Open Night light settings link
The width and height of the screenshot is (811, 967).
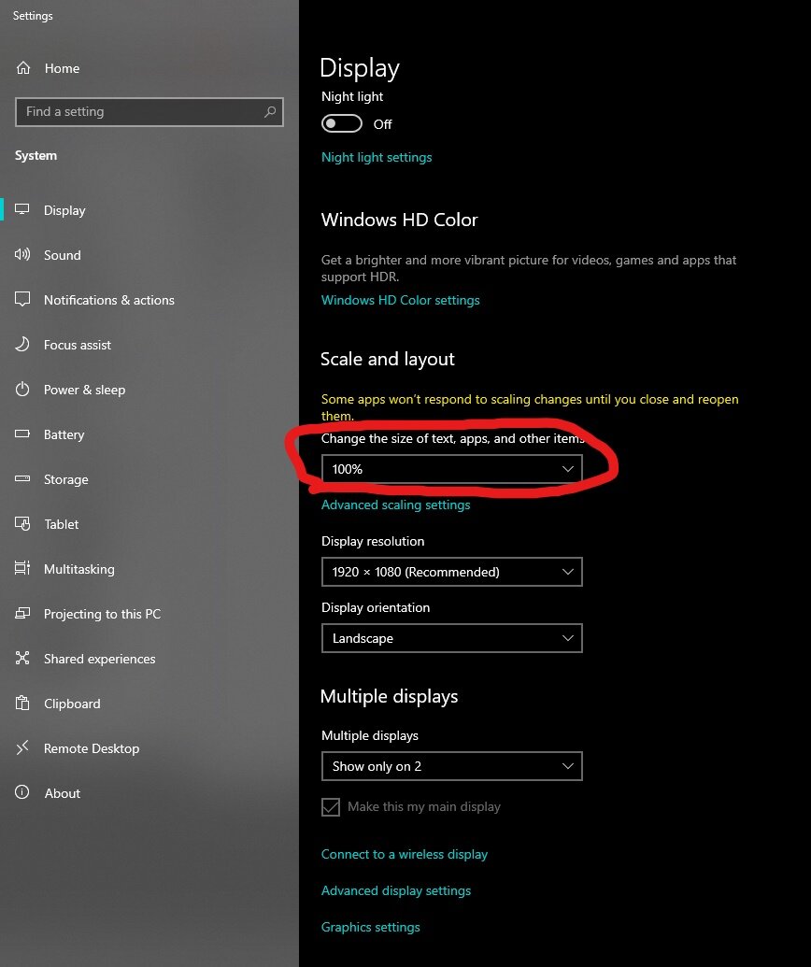coord(377,157)
